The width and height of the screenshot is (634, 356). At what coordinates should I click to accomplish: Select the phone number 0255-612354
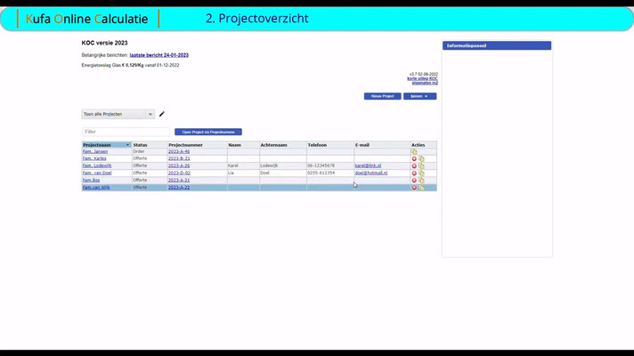pos(321,173)
